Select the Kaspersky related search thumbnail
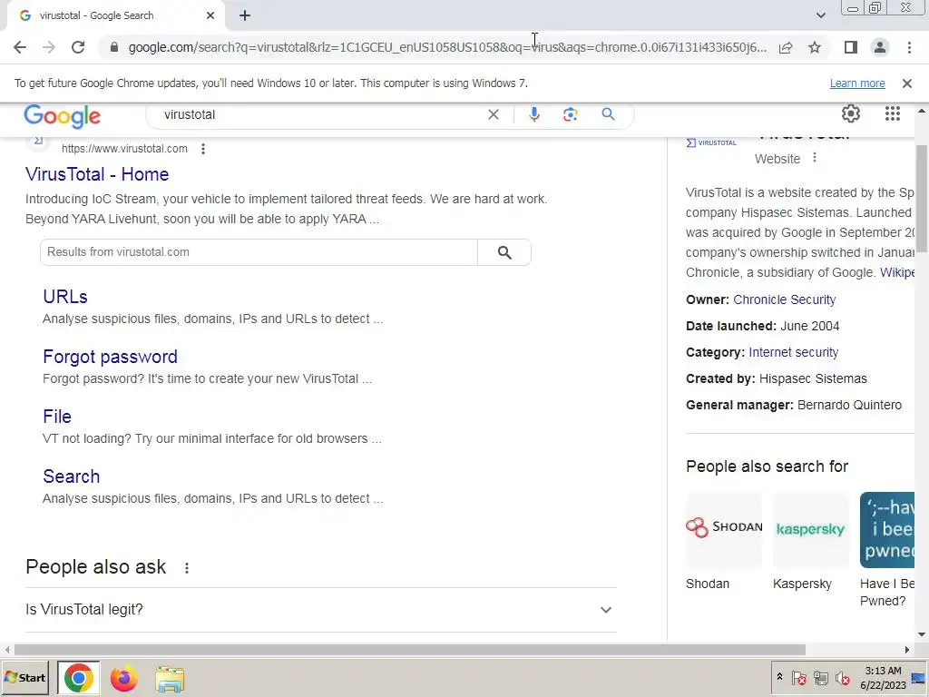 pos(810,529)
